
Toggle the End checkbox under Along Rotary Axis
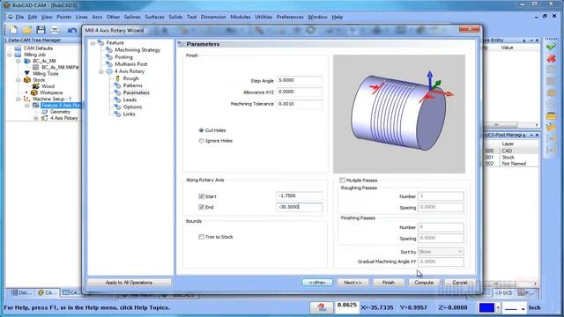201,207
